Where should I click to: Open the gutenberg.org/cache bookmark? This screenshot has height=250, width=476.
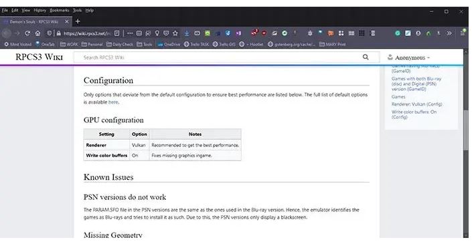(291, 44)
